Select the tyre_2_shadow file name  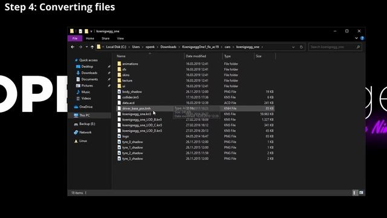132,153
